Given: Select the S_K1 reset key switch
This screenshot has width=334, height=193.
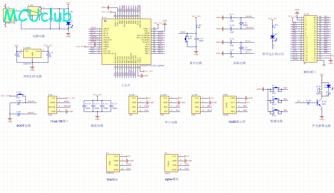Looking at the screenshot, I should point(187,39).
